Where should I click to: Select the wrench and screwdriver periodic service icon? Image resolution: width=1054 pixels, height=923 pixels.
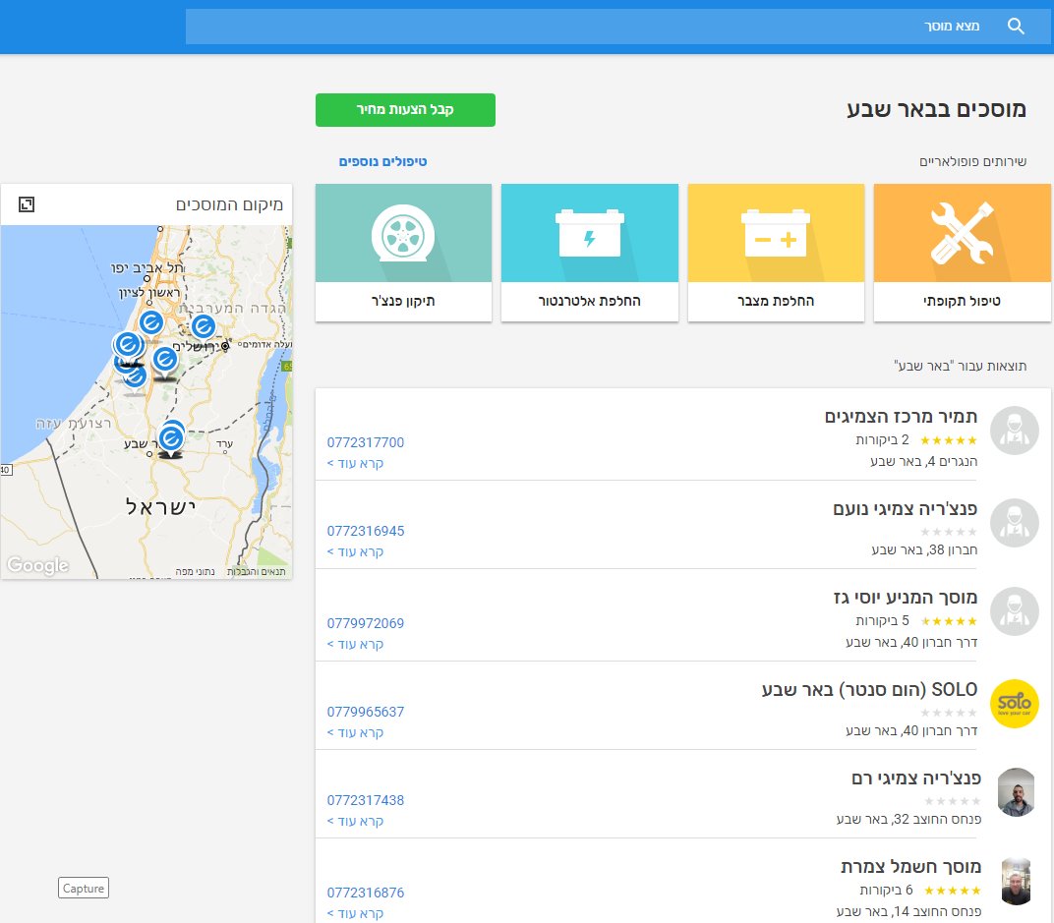click(x=962, y=233)
